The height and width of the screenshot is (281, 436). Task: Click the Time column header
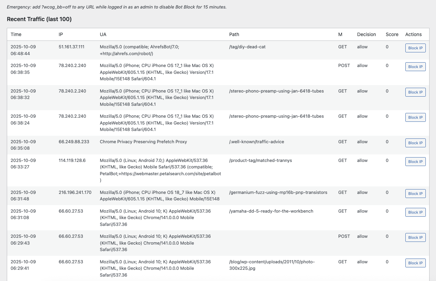click(x=16, y=34)
